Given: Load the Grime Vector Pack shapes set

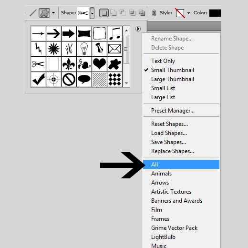Looking at the screenshot, I should click(x=181, y=228).
